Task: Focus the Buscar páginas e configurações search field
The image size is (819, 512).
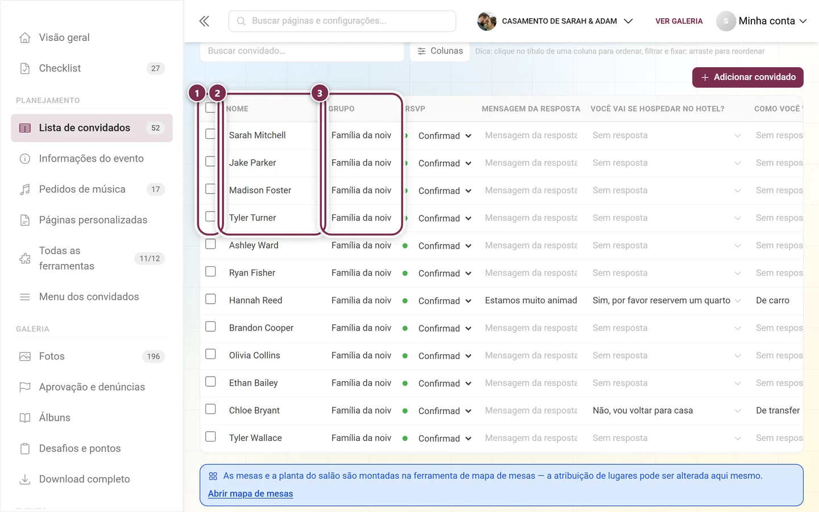Action: point(342,21)
